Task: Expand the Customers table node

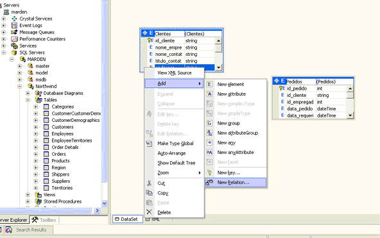Action: point(36,127)
